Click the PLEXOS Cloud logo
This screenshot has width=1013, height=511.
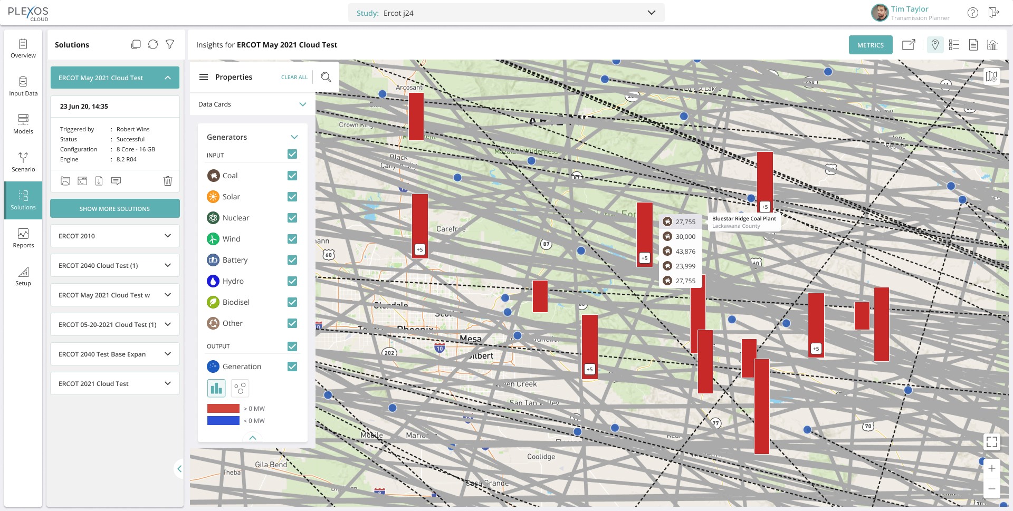(28, 13)
